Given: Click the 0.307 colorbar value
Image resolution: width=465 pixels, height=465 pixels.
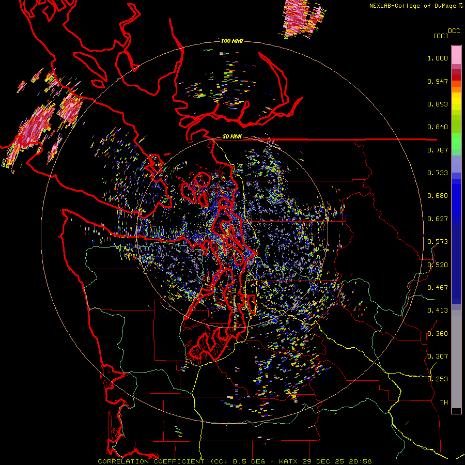Looking at the screenshot, I should pyautogui.click(x=438, y=357).
